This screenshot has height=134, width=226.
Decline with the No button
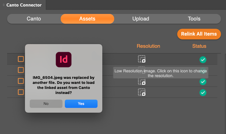tap(46, 104)
